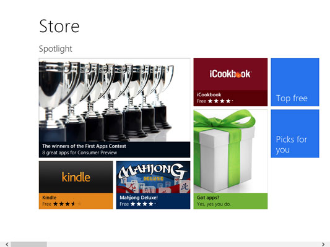330x247 pixels.
Task: Click the '8 great apps for Consumer Preview' caption
Action: point(79,153)
